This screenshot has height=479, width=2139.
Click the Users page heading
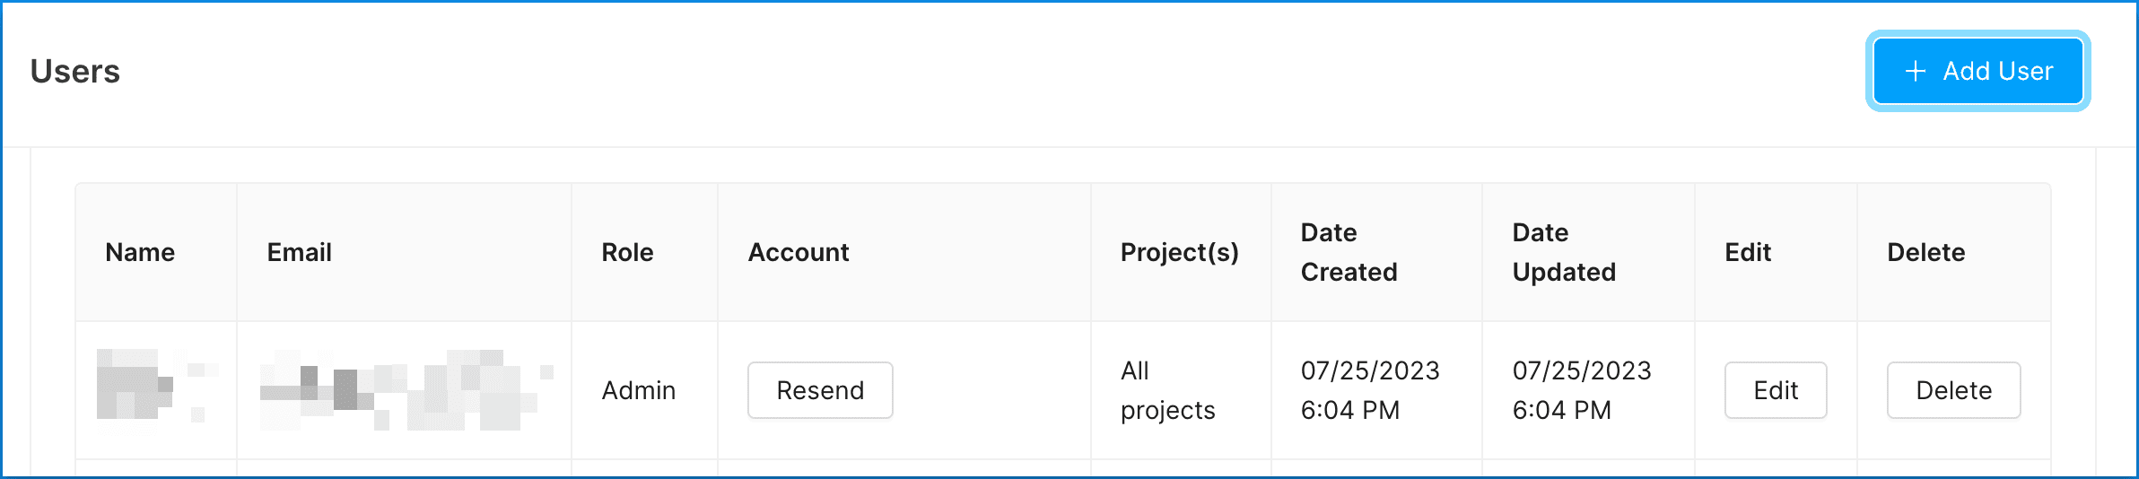tap(75, 72)
